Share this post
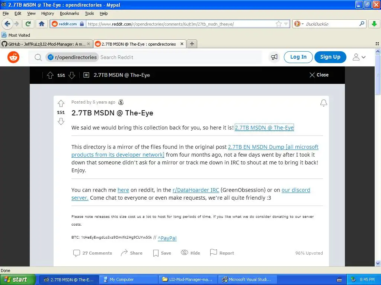Viewport: 381px width, 285px height. [131, 253]
